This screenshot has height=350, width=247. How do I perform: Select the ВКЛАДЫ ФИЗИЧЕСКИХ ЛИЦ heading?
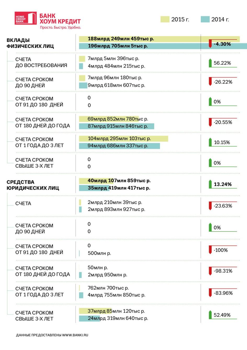(30, 43)
